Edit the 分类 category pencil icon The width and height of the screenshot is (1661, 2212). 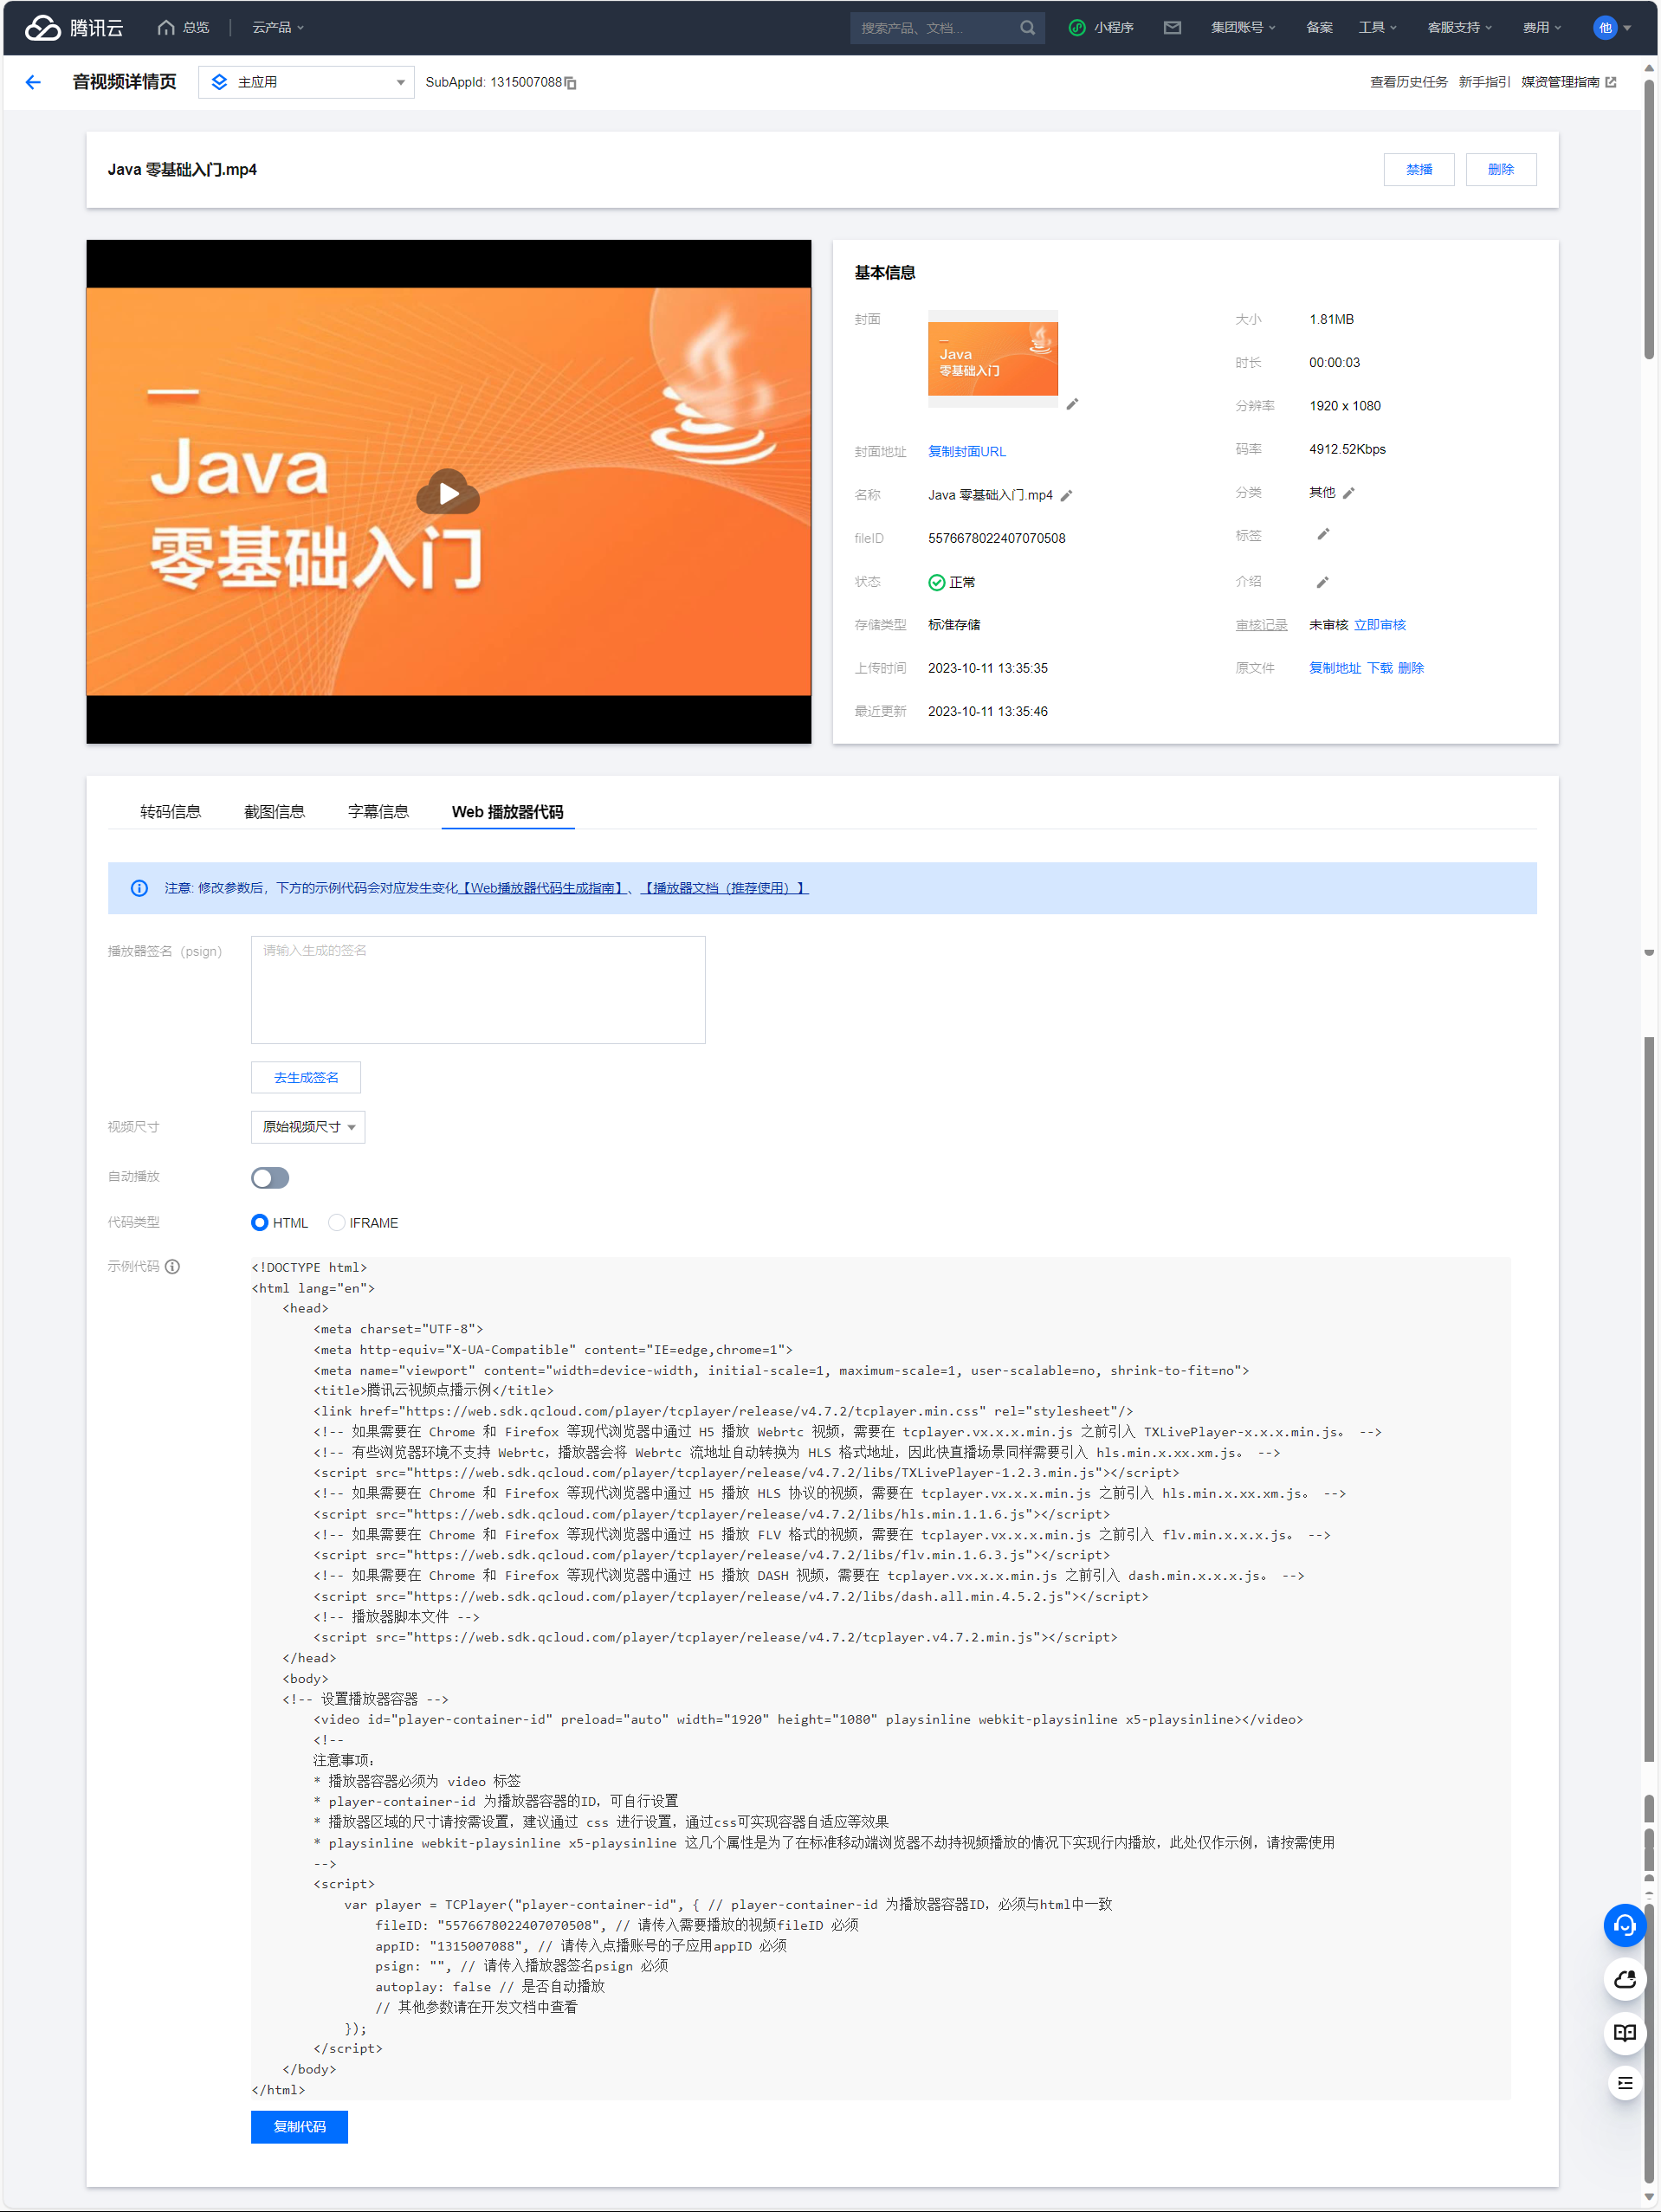click(1348, 493)
